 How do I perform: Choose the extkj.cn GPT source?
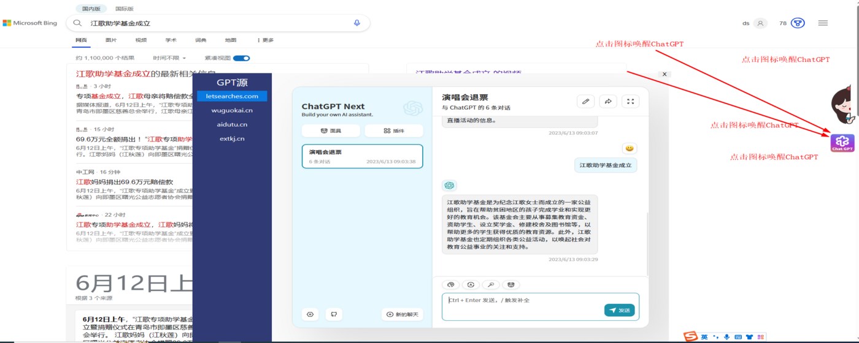(x=232, y=138)
